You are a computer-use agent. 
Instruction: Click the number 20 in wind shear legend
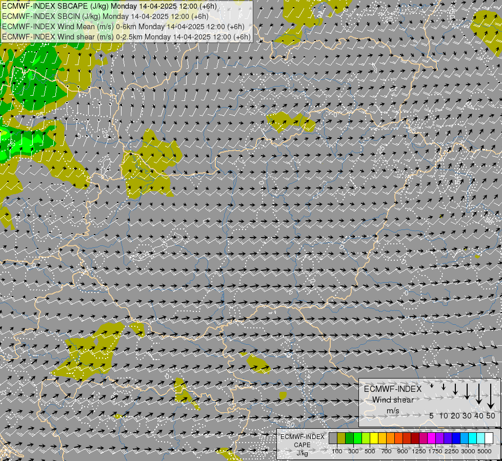click(x=455, y=415)
